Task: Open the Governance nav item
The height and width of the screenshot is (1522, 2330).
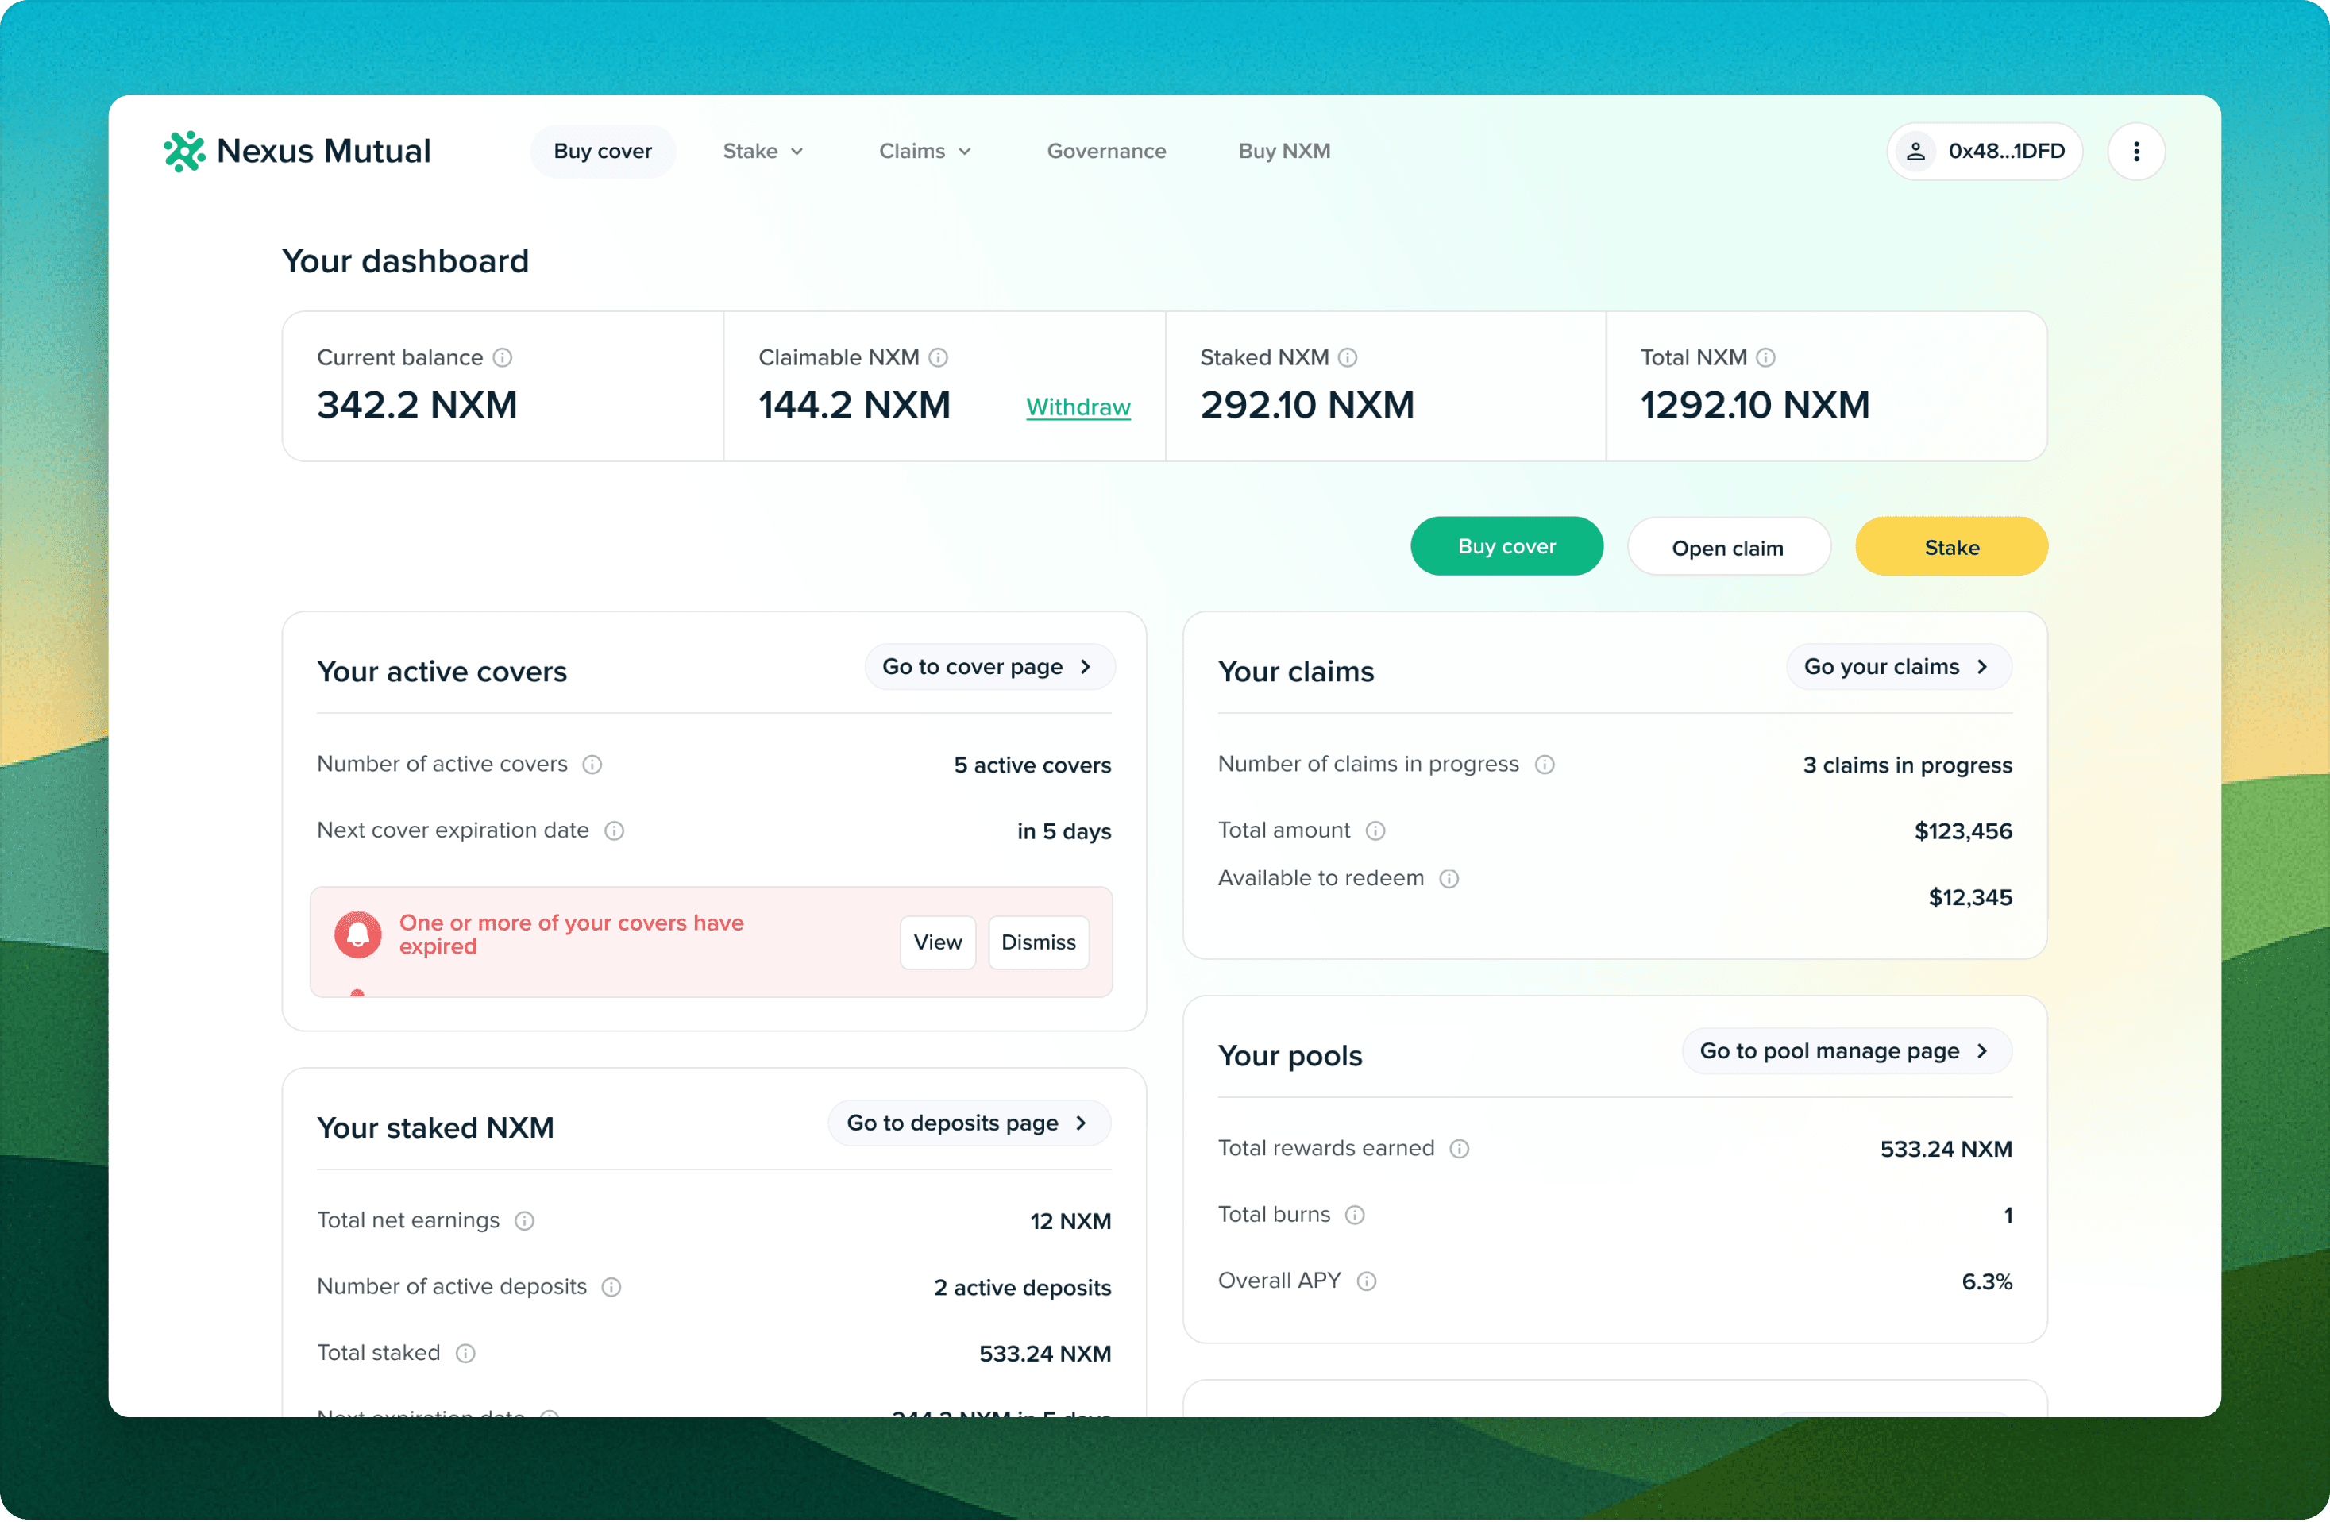Action: [x=1106, y=152]
